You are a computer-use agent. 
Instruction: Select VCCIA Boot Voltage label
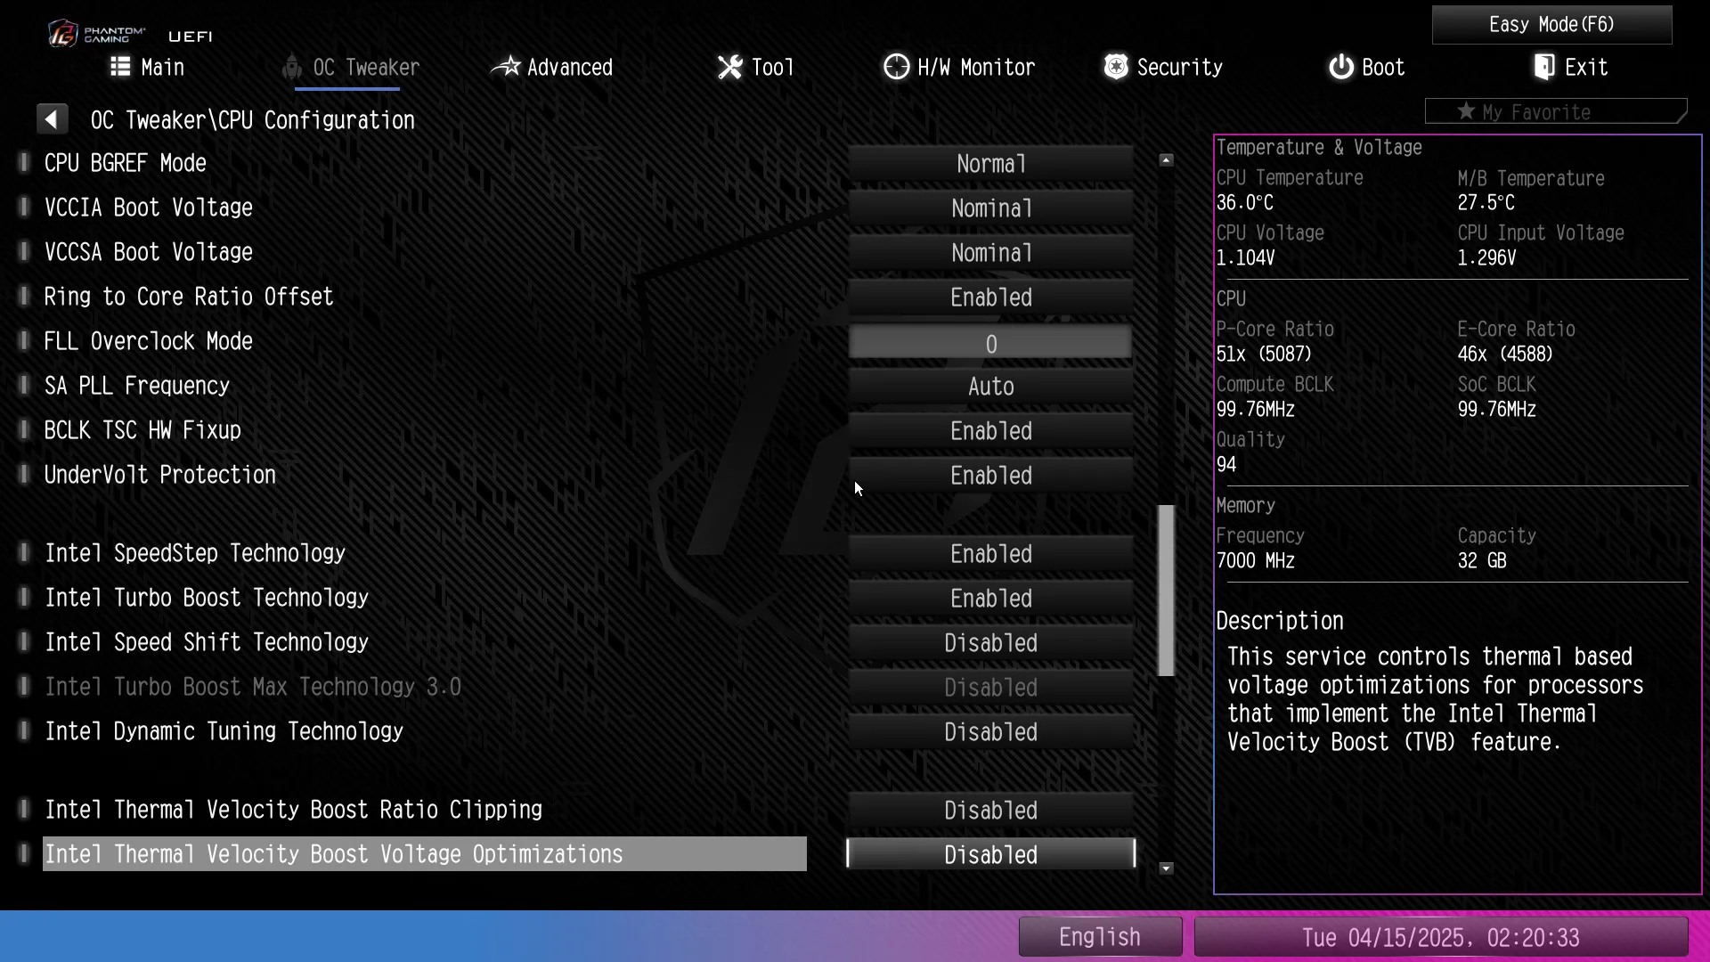tap(149, 208)
